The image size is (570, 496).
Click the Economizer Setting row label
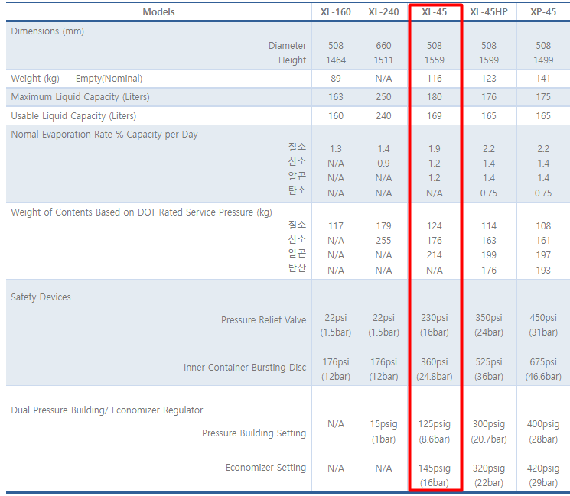pos(265,468)
